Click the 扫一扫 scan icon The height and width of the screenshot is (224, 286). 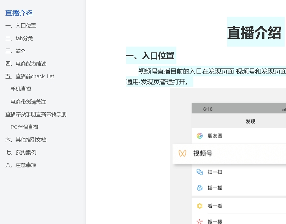coord(200,172)
